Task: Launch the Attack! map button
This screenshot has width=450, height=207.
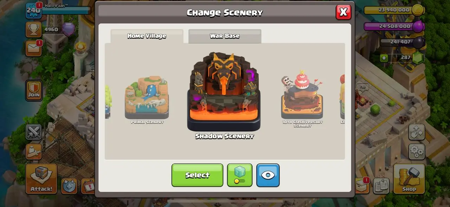Action: 41,179
